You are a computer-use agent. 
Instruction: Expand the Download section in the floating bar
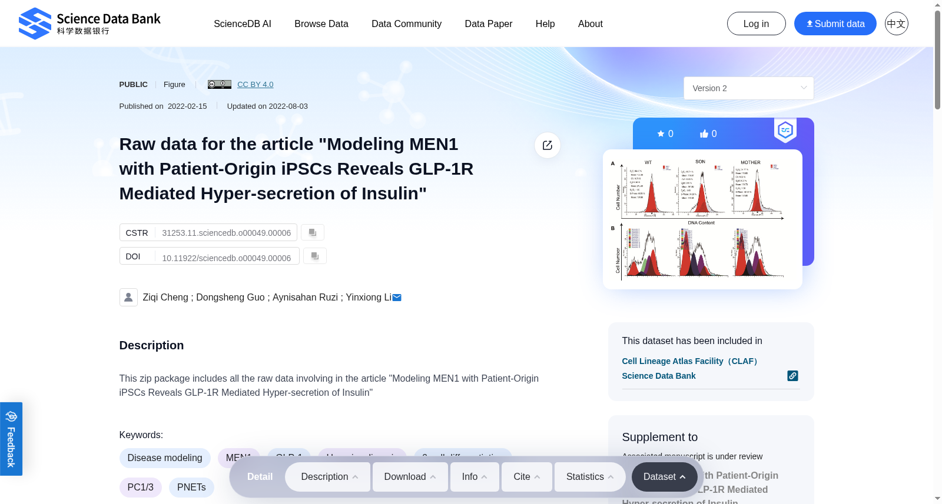pos(410,477)
